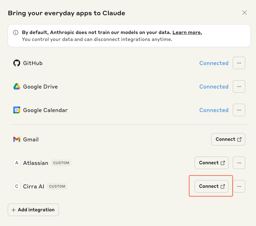This screenshot has width=256, height=226.
Task: Click Google Drive Connected status text
Action: coord(214,87)
